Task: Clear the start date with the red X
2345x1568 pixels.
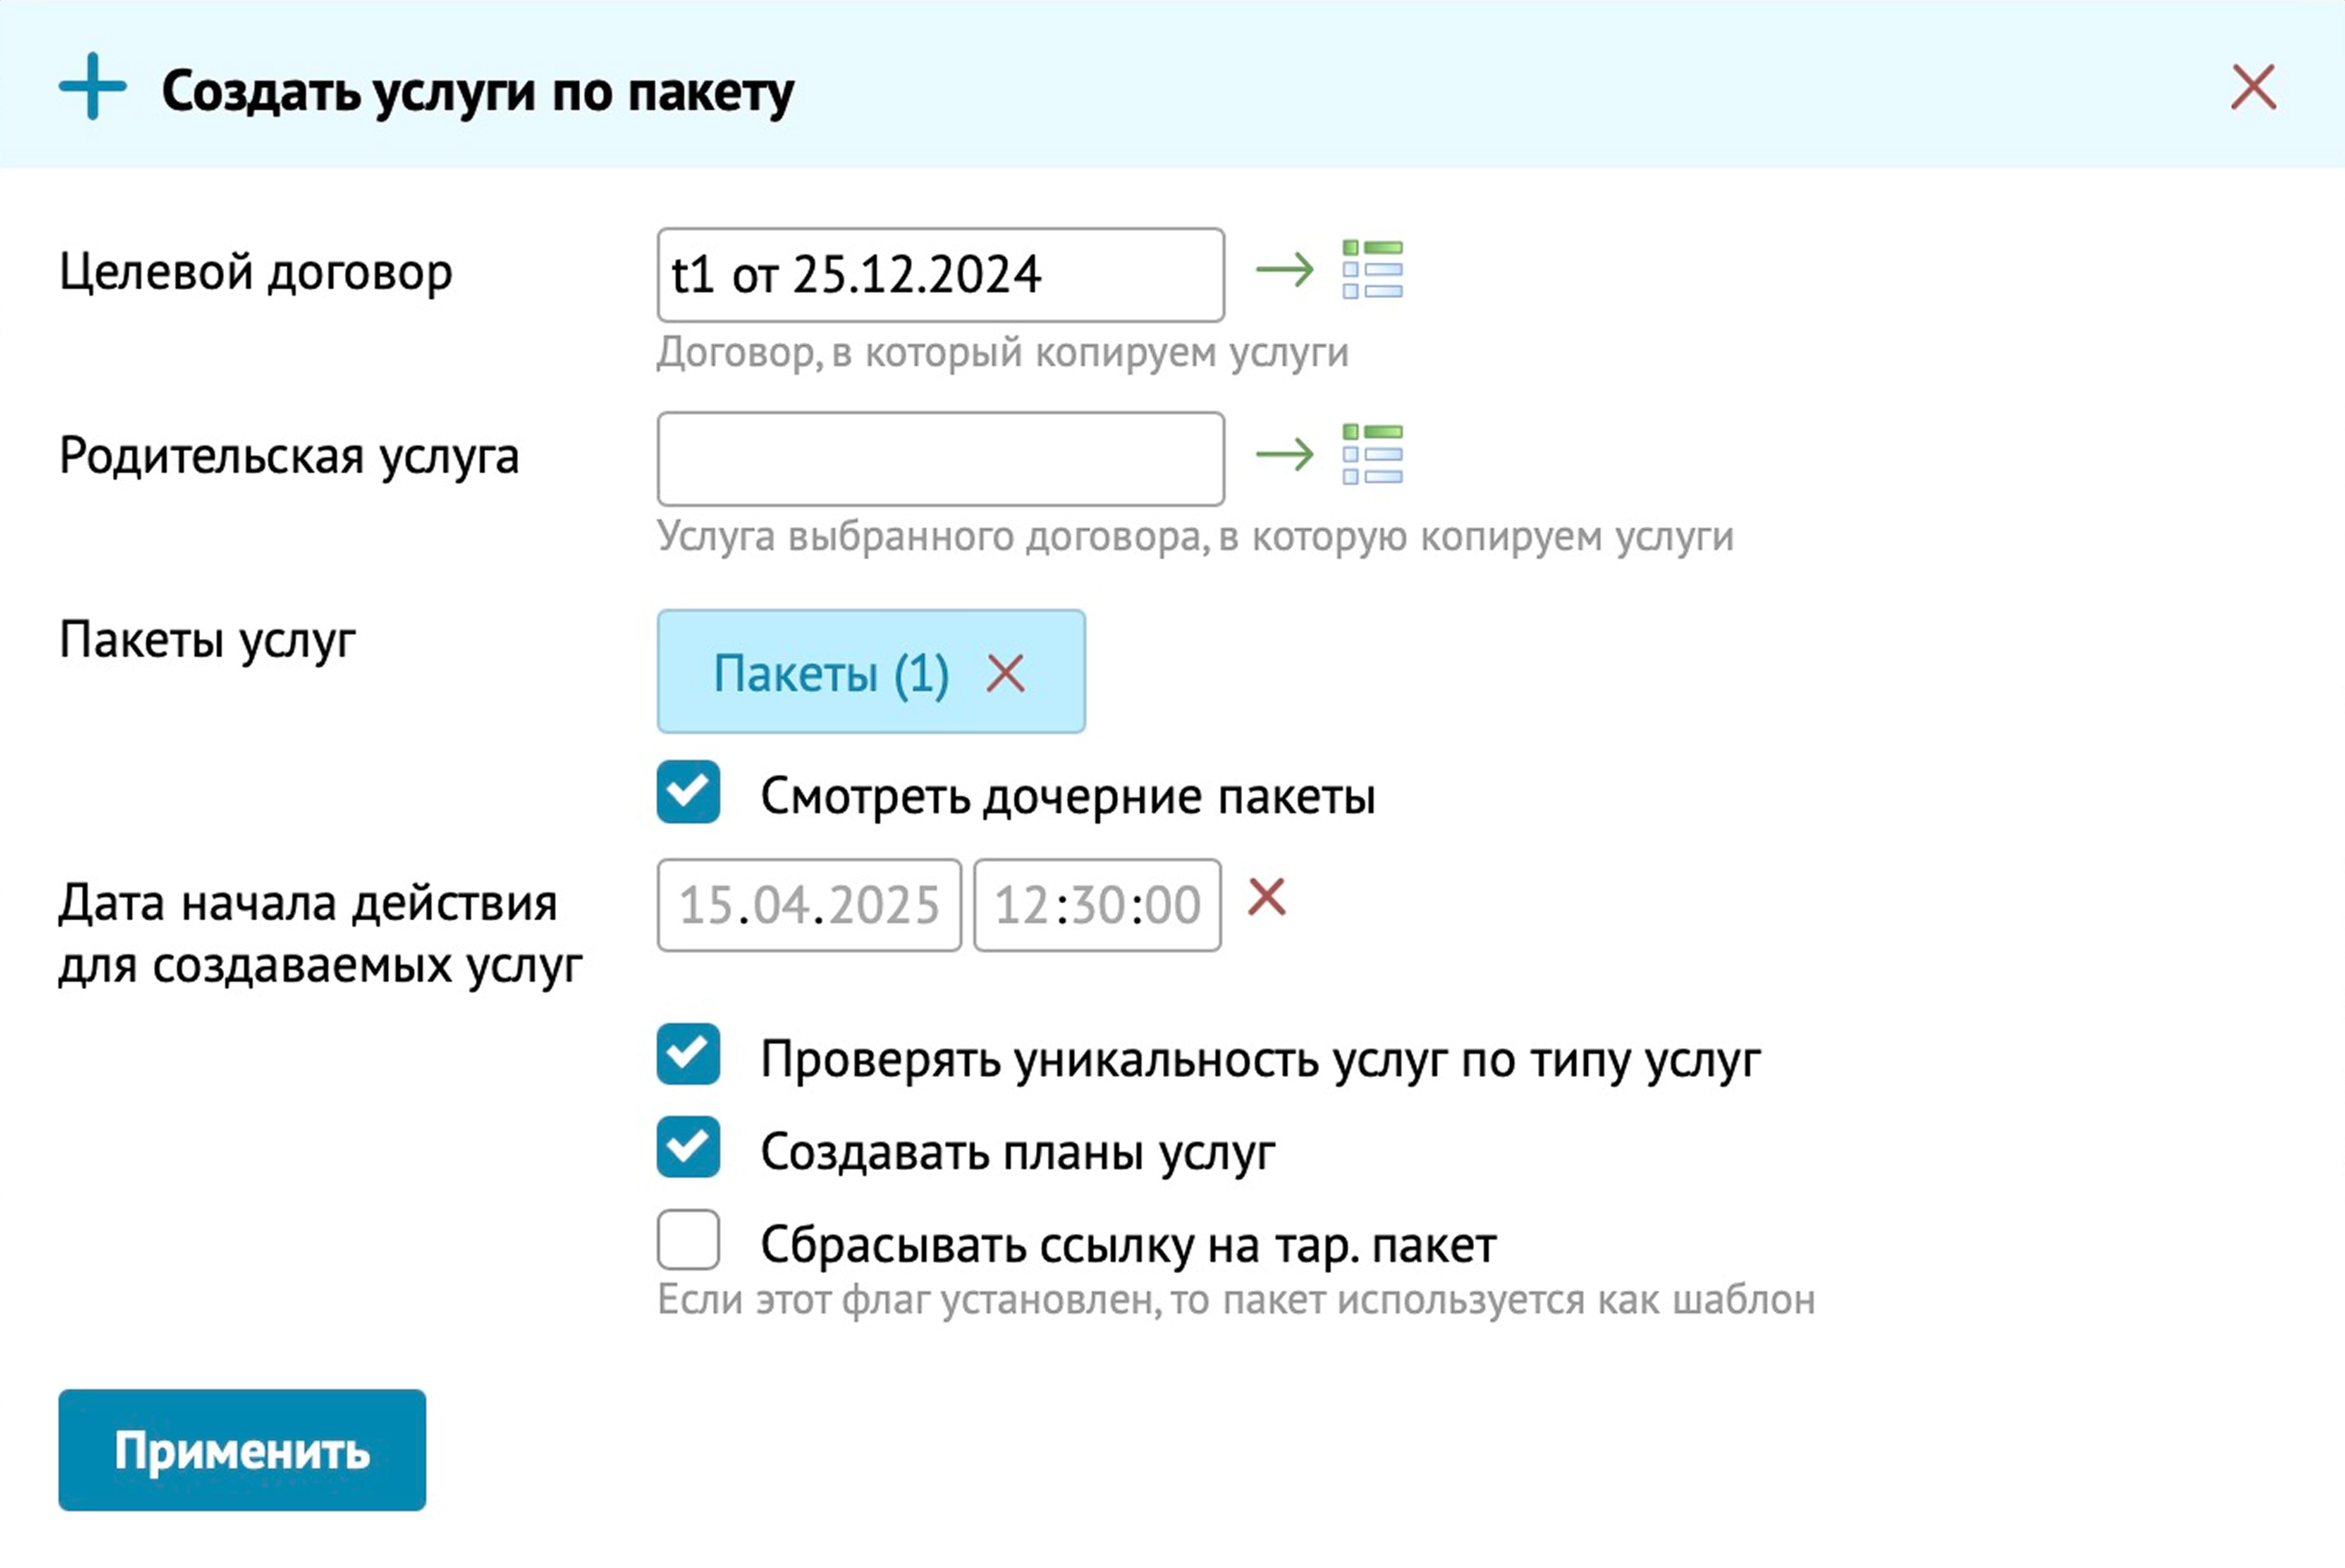Action: (x=1266, y=896)
